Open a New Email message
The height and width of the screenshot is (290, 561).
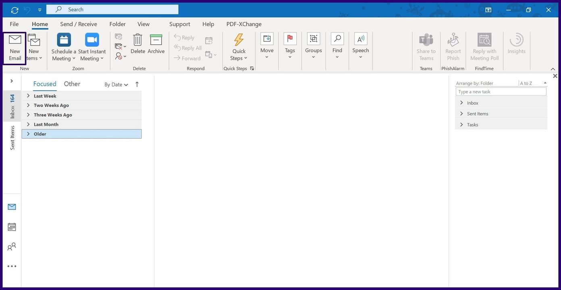15,47
